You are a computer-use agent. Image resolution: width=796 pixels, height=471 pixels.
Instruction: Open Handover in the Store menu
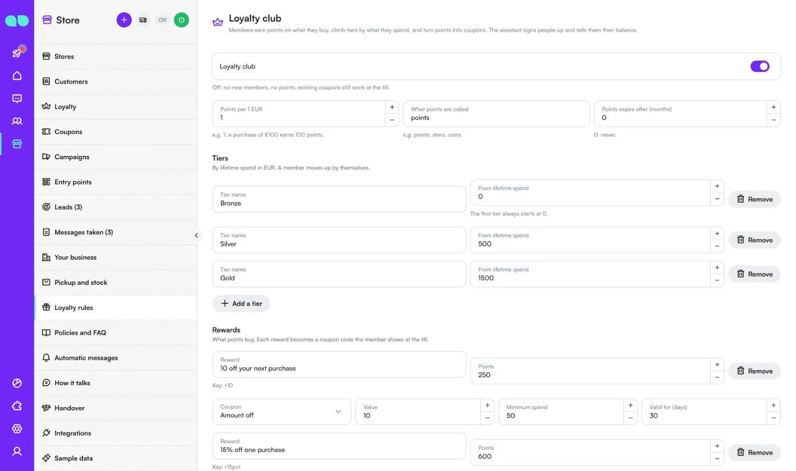coord(115,408)
